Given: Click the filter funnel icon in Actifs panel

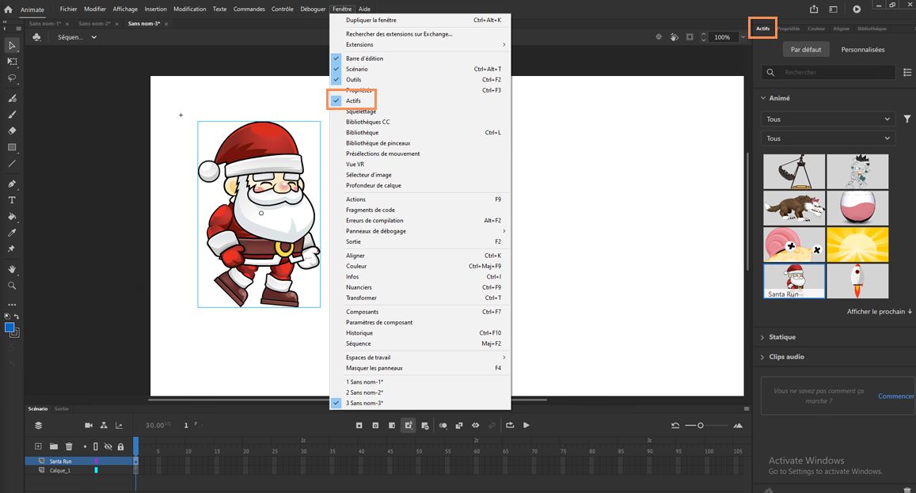Looking at the screenshot, I should 906,119.
